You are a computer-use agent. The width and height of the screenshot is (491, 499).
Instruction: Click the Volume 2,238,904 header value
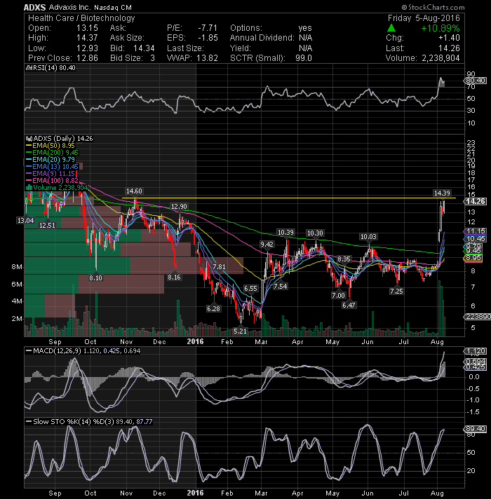(x=440, y=58)
